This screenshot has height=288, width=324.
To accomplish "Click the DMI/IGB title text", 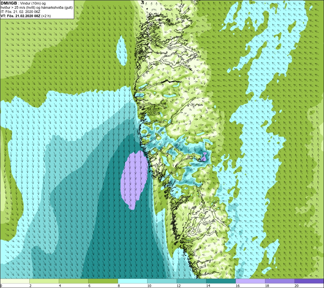I will (9, 3).
